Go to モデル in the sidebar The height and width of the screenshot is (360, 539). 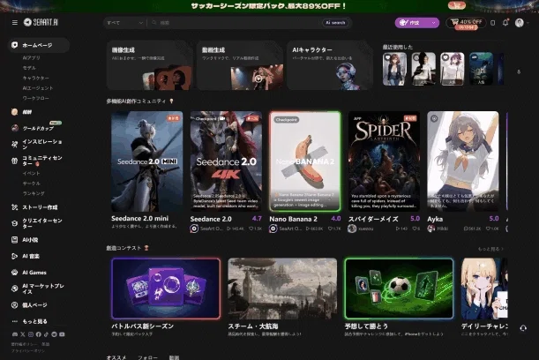(x=29, y=68)
